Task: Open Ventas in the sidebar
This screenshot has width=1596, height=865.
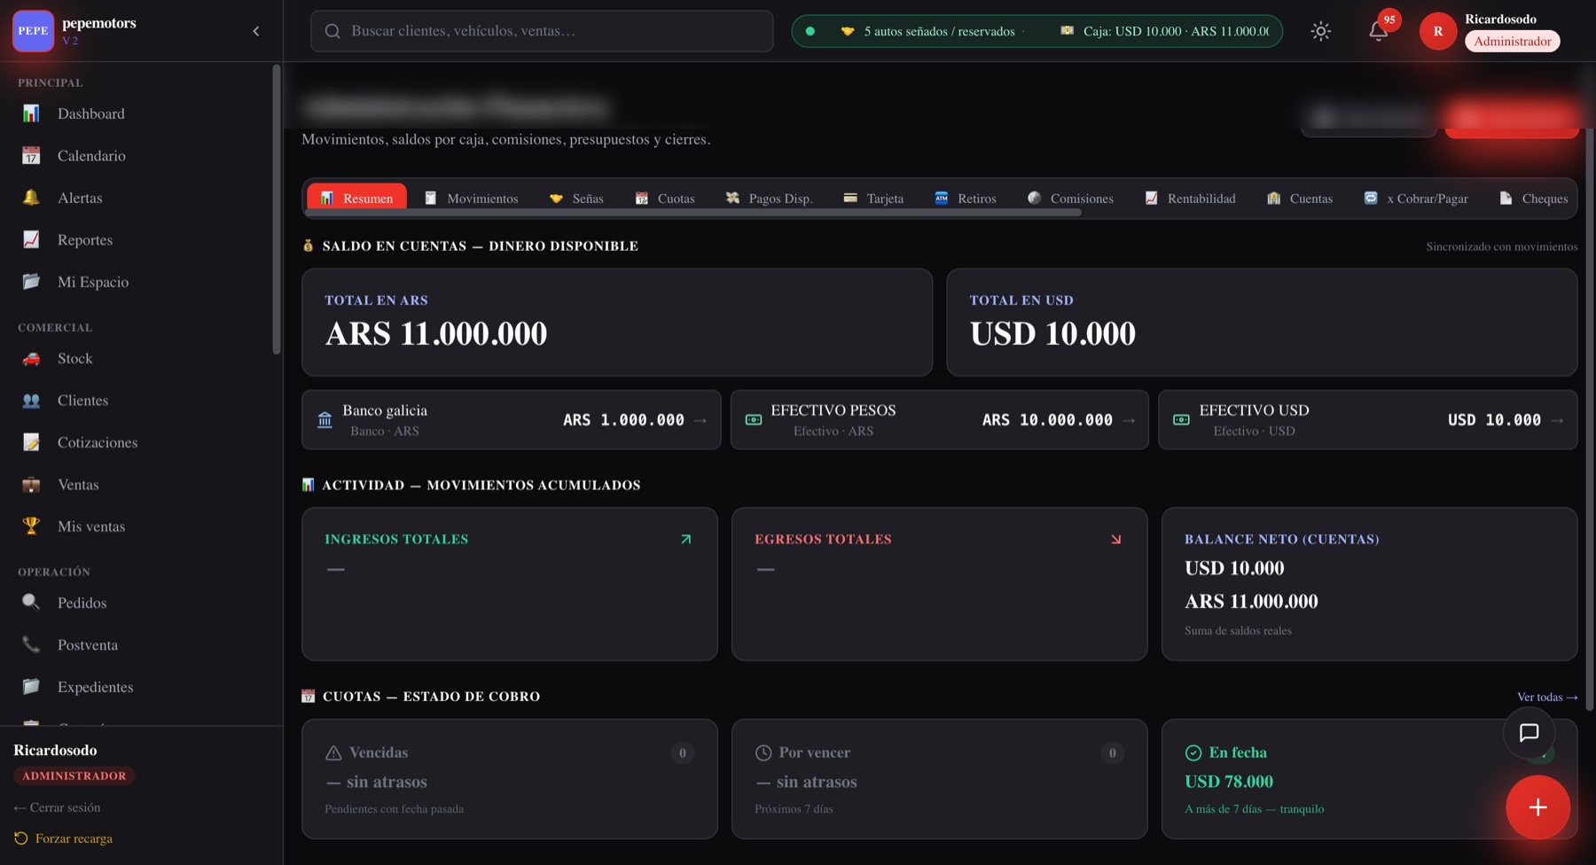Action: click(141, 485)
